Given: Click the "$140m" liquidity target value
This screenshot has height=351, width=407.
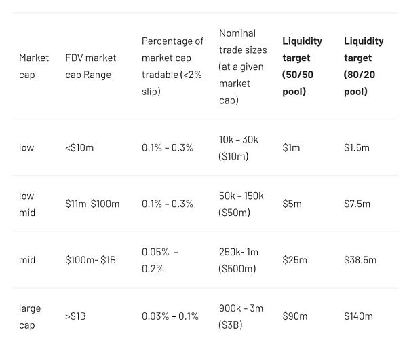Looking at the screenshot, I should (358, 316).
